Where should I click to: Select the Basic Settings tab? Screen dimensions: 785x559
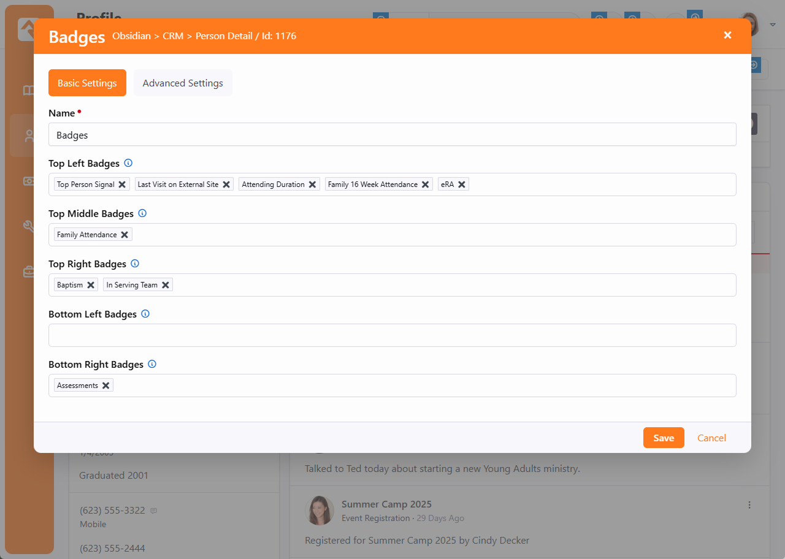(87, 83)
